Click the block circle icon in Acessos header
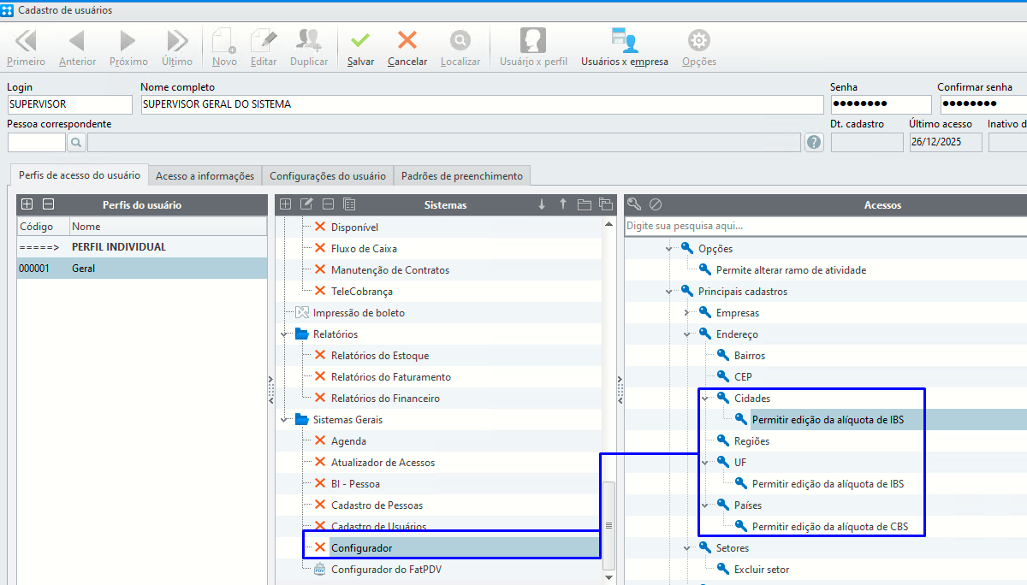This screenshot has height=585, width=1027. point(655,204)
